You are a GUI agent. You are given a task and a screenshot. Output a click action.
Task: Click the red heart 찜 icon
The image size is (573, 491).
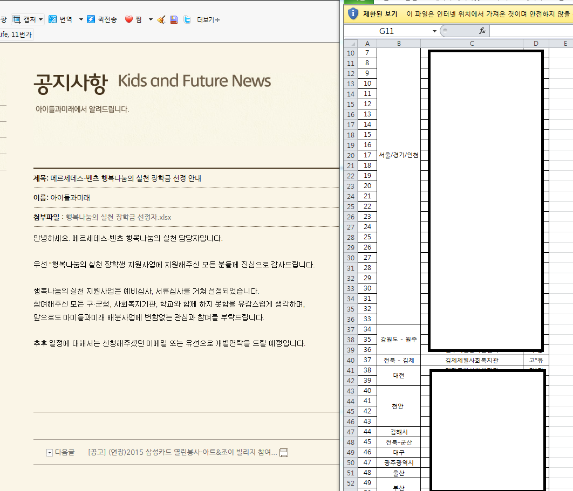(128, 19)
